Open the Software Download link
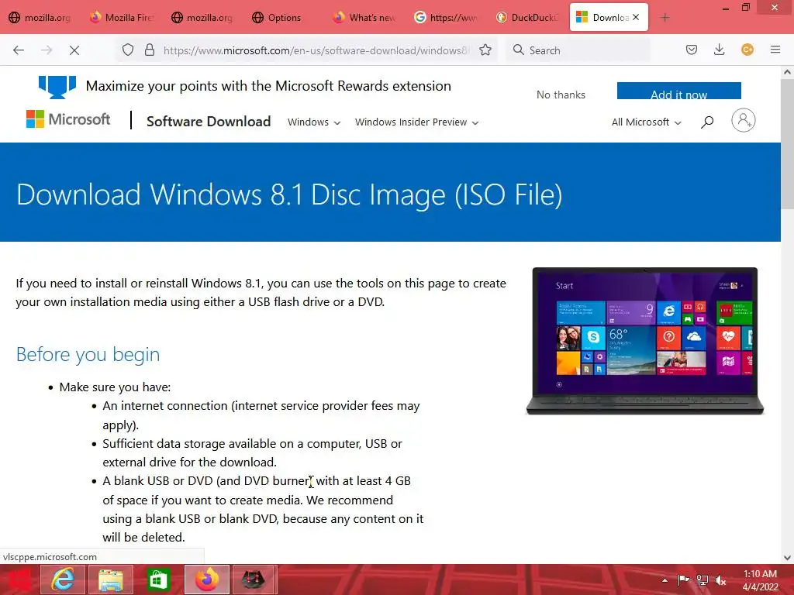This screenshot has height=595, width=794. pos(209,122)
